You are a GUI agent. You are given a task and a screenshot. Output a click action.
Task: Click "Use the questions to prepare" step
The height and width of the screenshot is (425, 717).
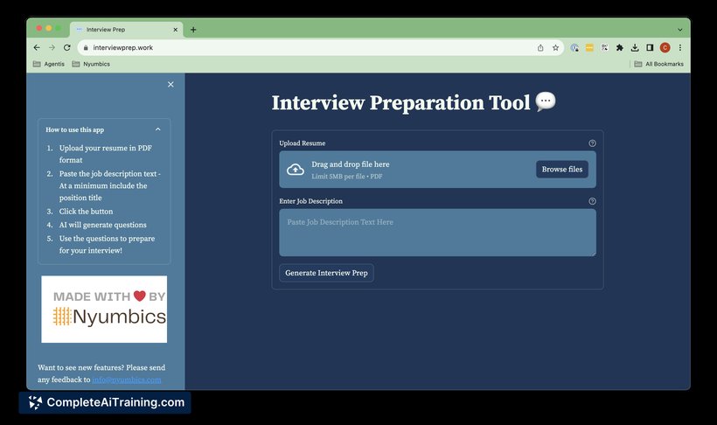107,245
